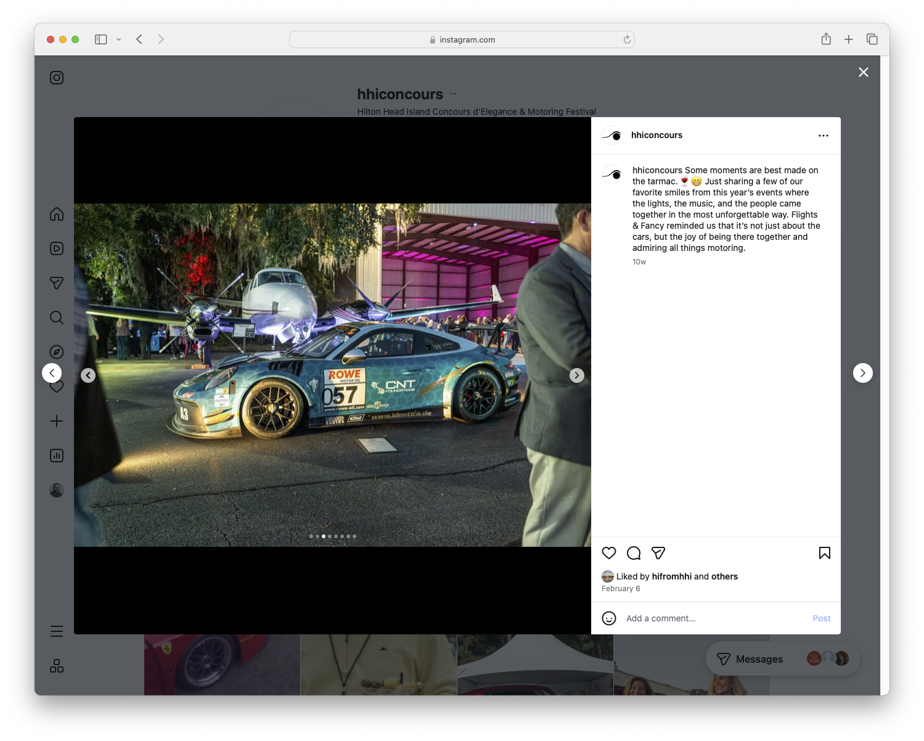The image size is (924, 741).
Task: Select the Reels icon in the sidebar
Action: coord(56,248)
